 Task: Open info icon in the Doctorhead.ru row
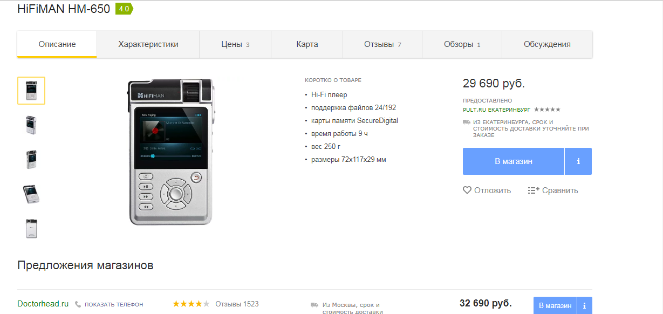pyautogui.click(x=585, y=305)
